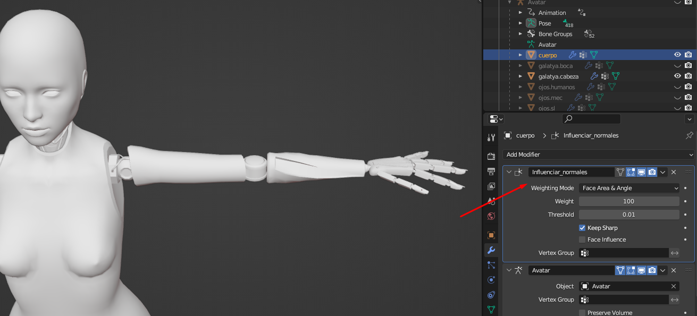Disable Keep Sharp checkbox
The width and height of the screenshot is (697, 316).
582,228
